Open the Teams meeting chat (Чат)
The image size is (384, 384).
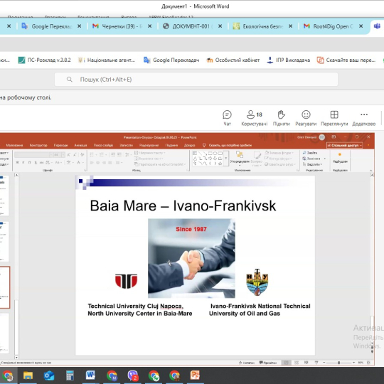tap(227, 118)
